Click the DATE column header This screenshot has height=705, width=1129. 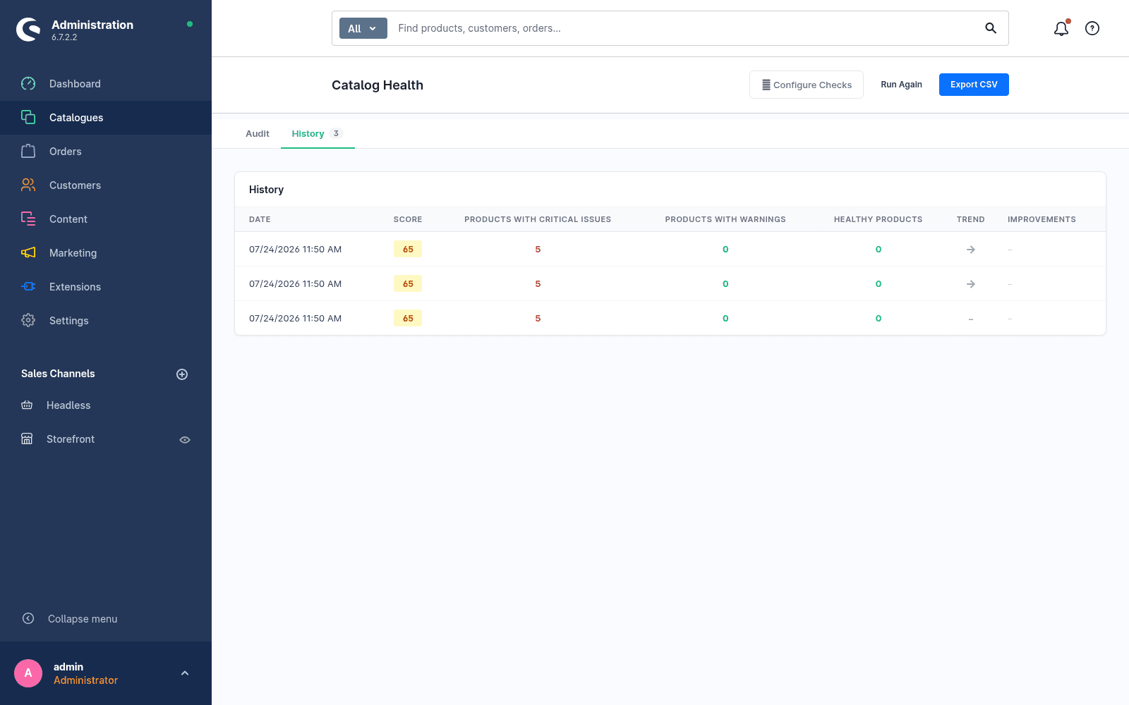tap(260, 219)
